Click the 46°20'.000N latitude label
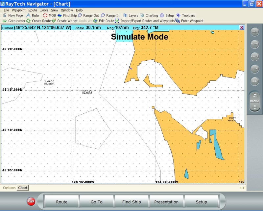263x211 pixels. (x=12, y=49)
